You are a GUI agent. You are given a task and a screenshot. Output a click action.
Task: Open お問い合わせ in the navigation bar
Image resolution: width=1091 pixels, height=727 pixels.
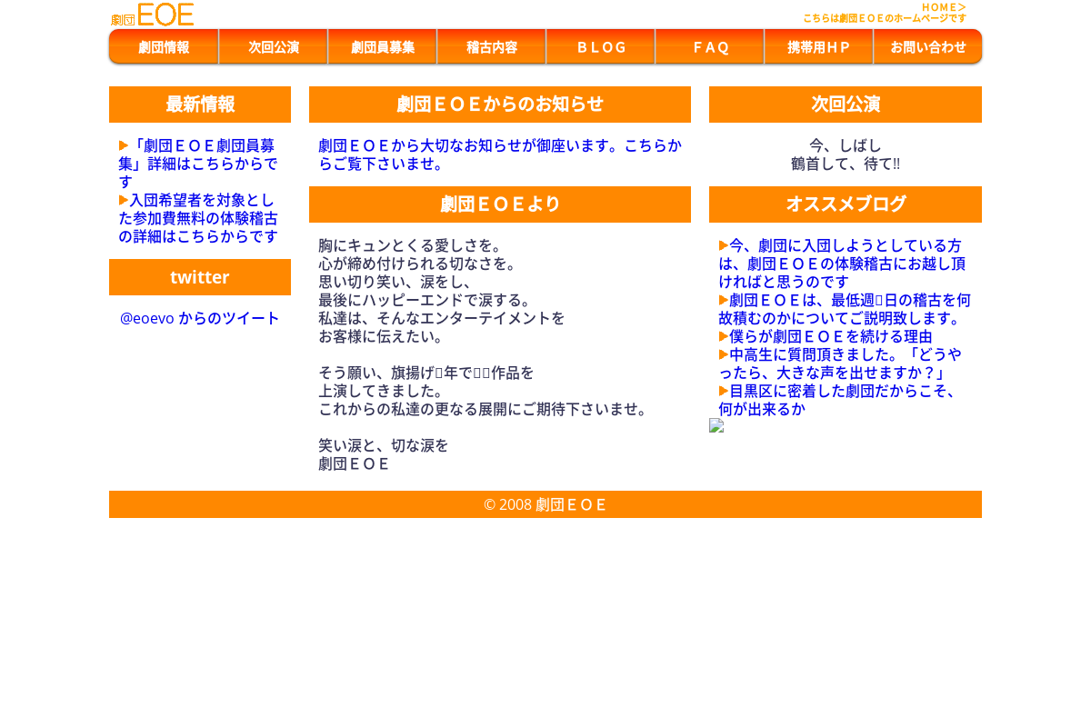pos(927,47)
